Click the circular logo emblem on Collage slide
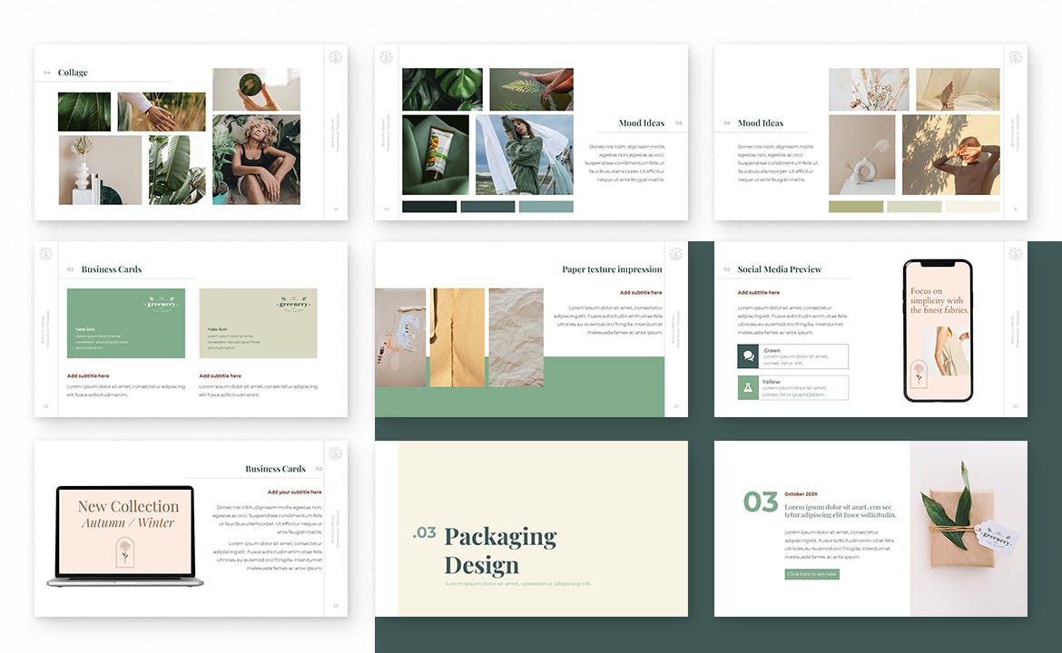The width and height of the screenshot is (1062, 653). click(x=335, y=58)
